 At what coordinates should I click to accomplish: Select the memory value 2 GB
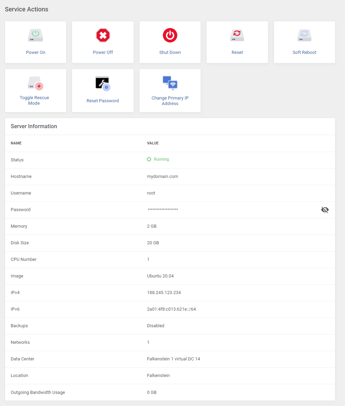tap(152, 226)
